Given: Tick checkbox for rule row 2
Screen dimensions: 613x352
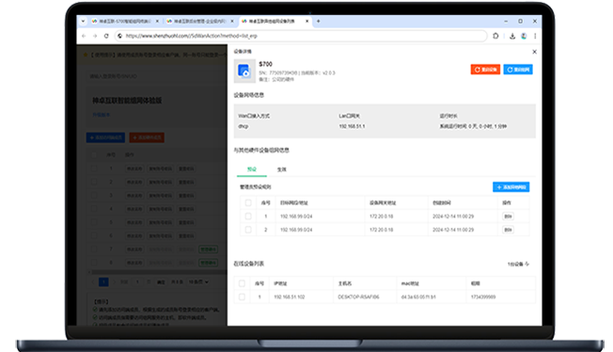Looking at the screenshot, I should [x=248, y=230].
